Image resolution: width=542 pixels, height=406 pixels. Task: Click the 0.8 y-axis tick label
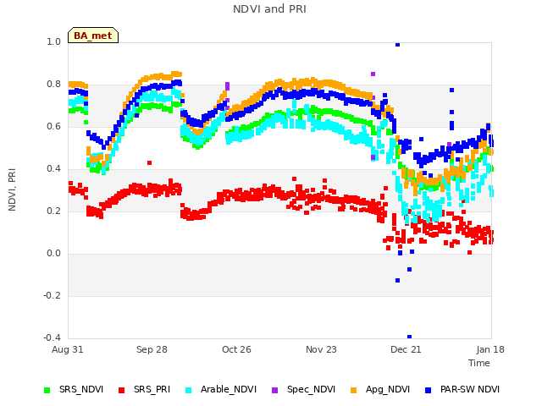[53, 85]
